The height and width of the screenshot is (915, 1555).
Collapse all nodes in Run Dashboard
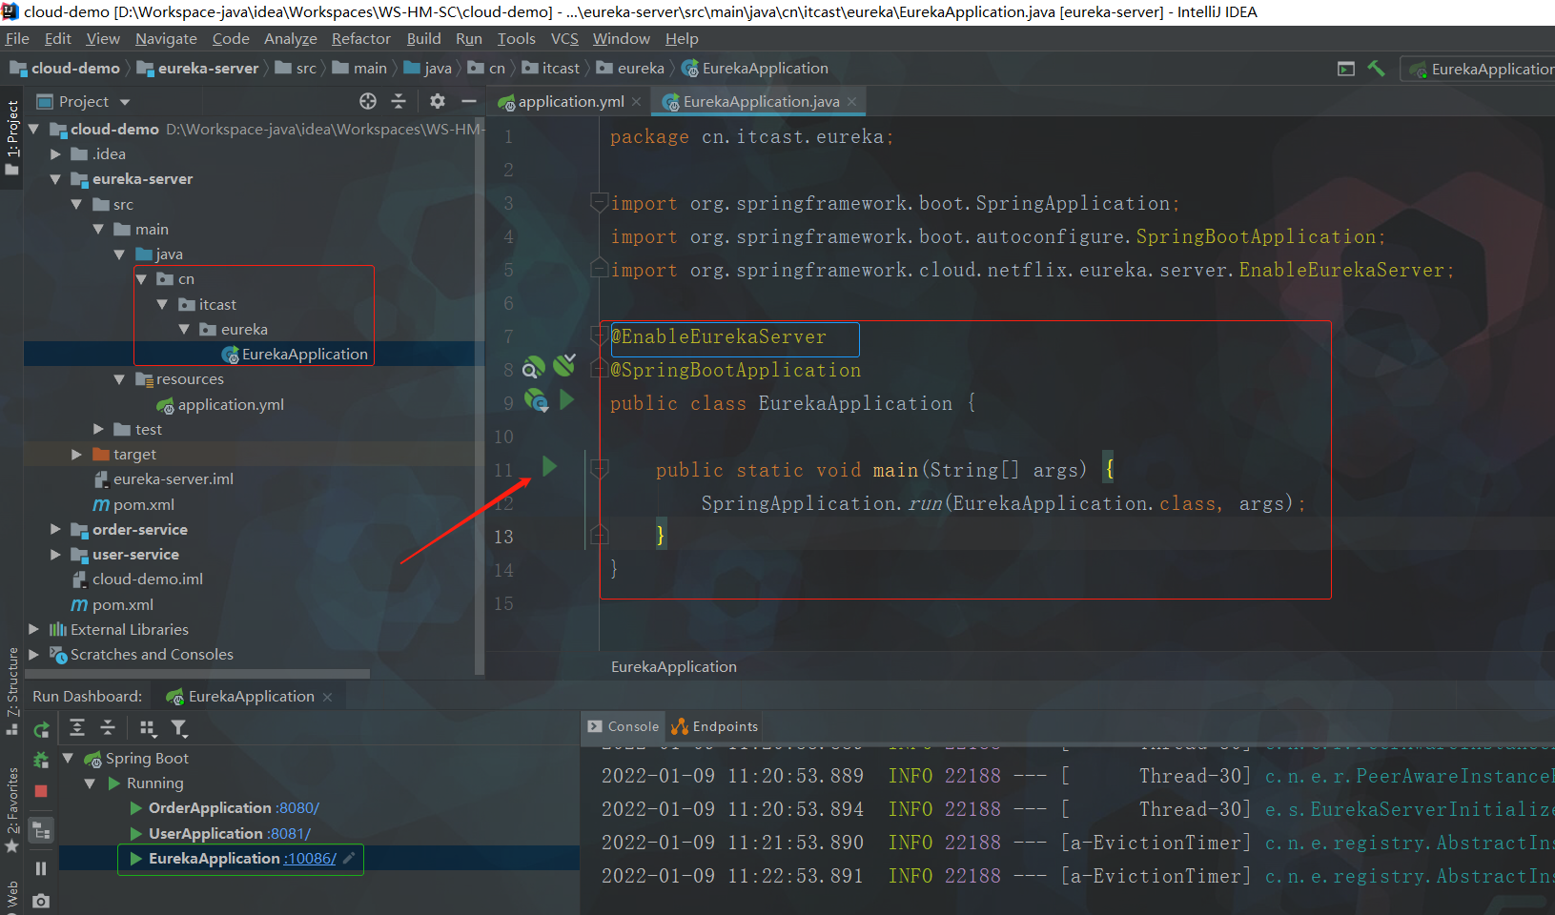tap(108, 728)
